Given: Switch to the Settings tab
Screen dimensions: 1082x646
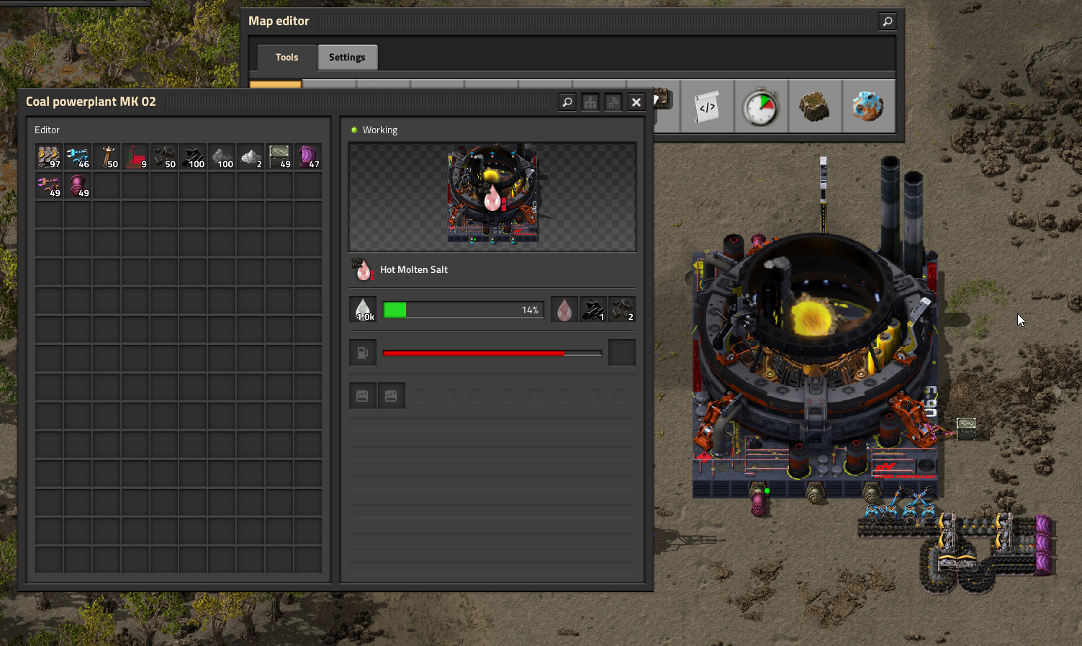Looking at the screenshot, I should [347, 57].
